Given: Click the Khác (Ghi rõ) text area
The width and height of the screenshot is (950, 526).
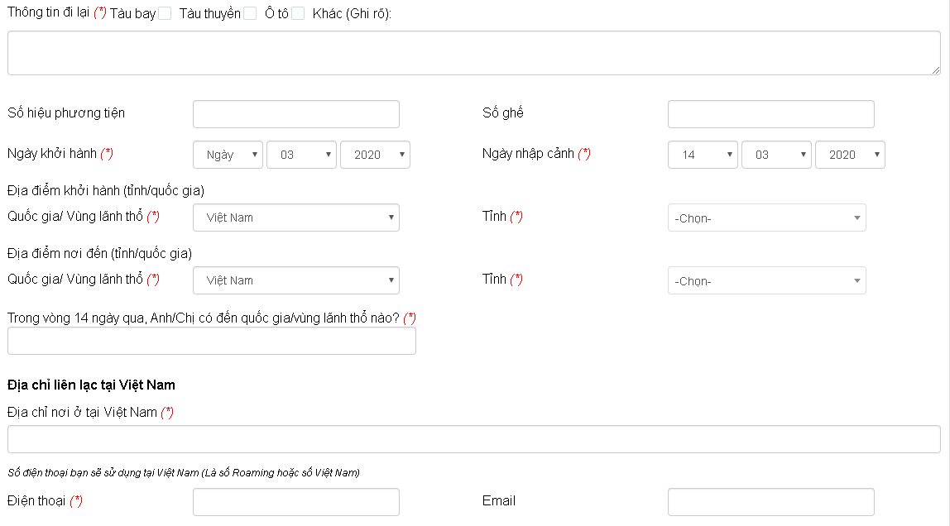Looking at the screenshot, I should 474,53.
